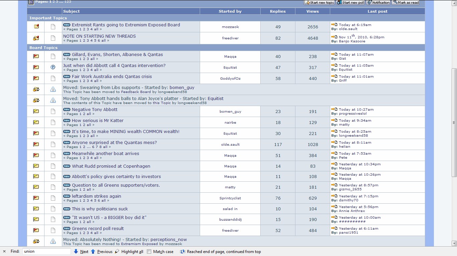Click the sticky topic icon for Extremist Rants
This screenshot has width=457, height=256.
click(x=36, y=27)
